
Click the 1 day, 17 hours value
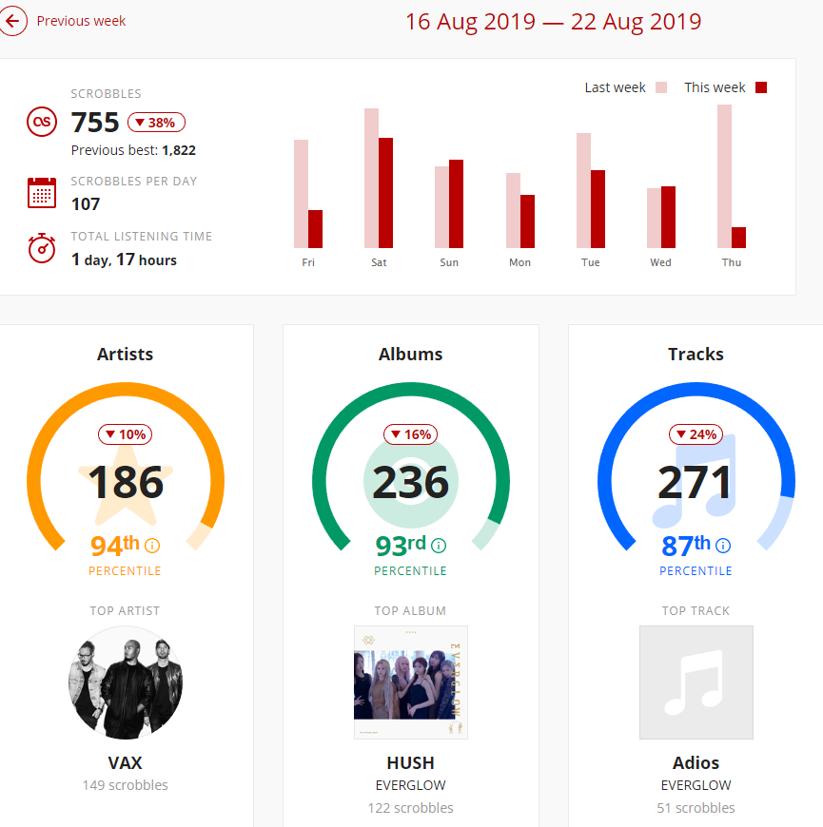point(124,260)
